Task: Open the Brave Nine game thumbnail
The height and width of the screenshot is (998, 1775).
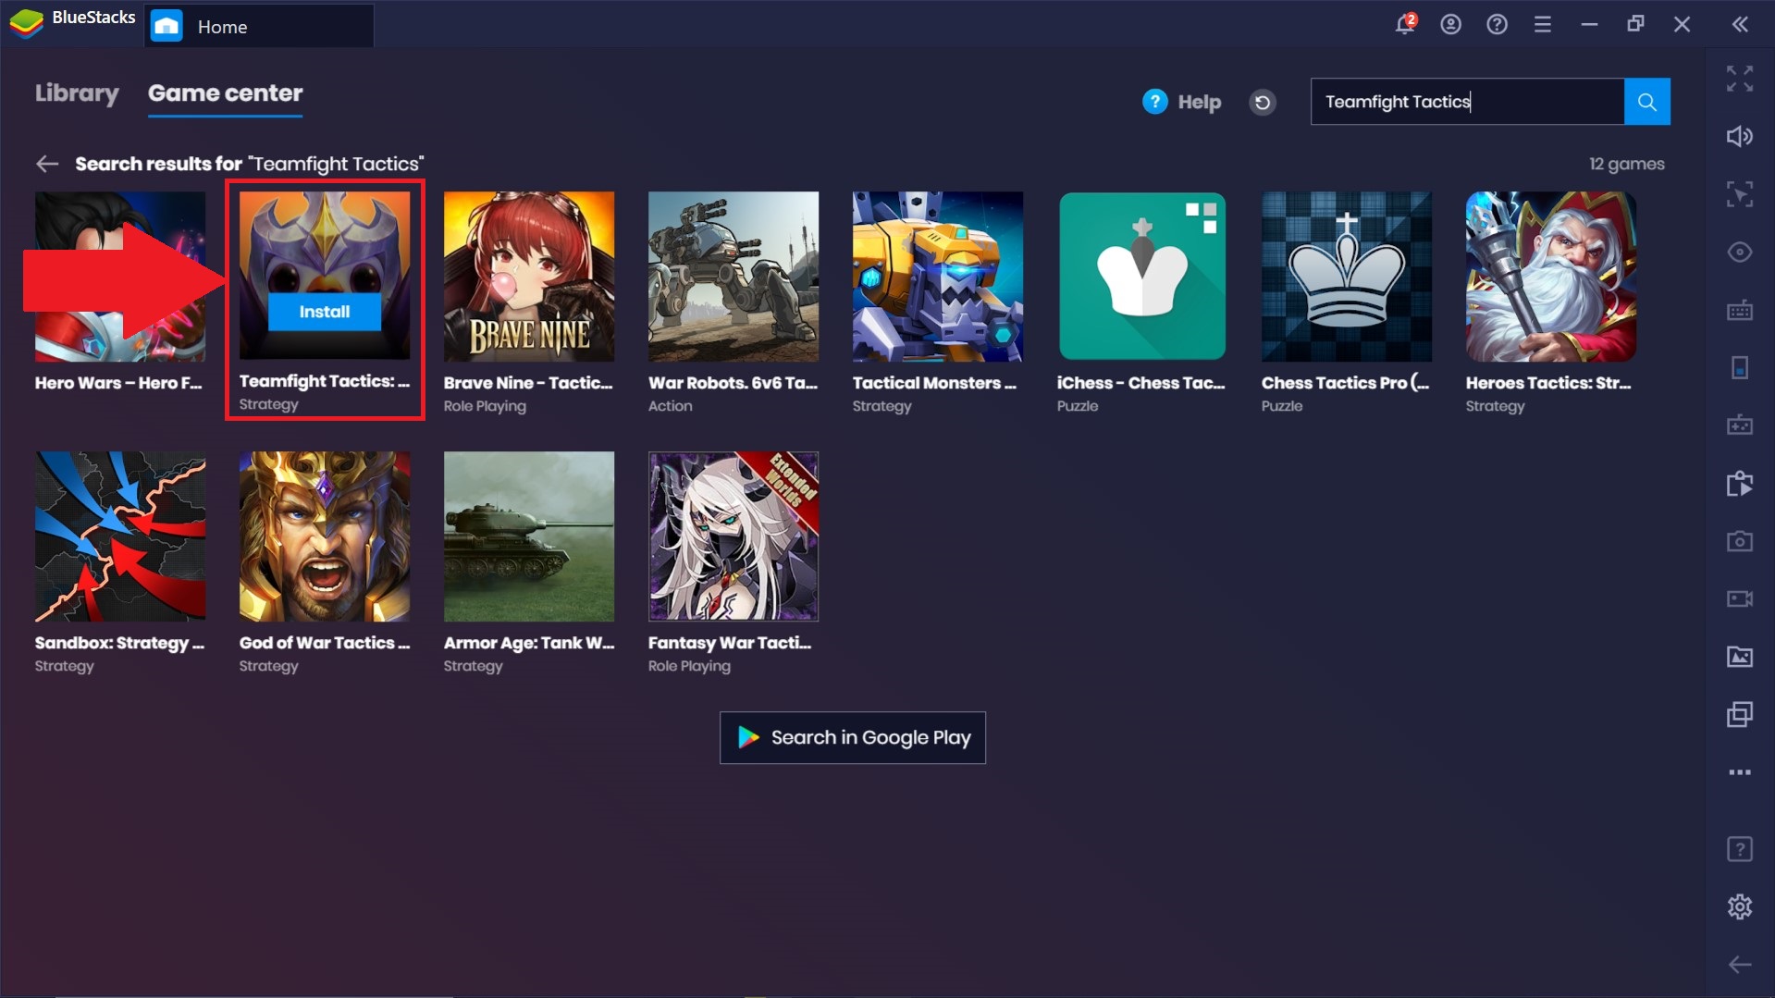Action: (529, 277)
